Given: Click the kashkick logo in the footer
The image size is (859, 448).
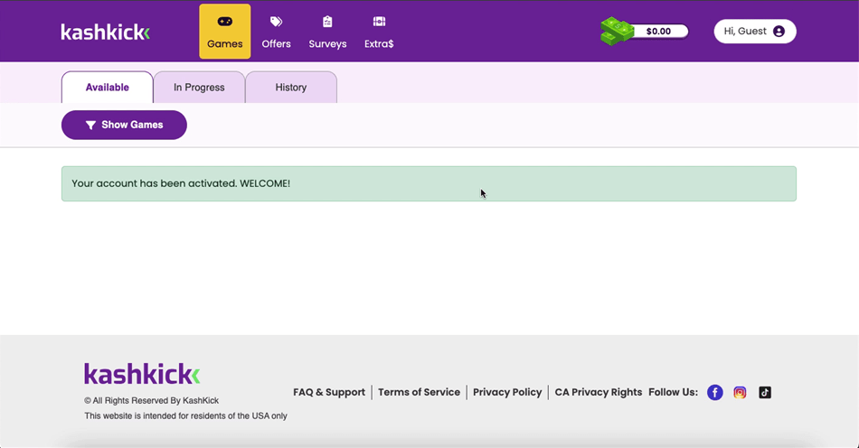Looking at the screenshot, I should (x=142, y=374).
